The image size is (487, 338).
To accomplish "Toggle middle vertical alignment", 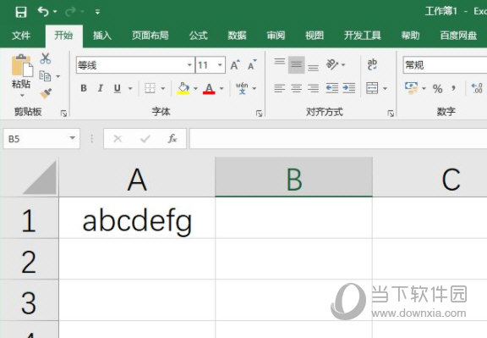I will coord(296,64).
